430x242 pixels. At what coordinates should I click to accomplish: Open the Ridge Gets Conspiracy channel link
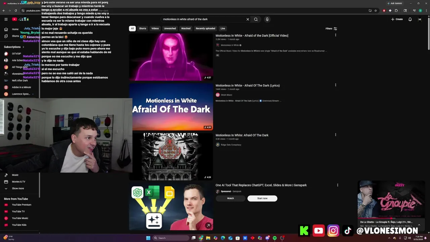pos(231,145)
